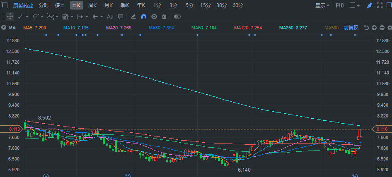Switch to 月K monthly chart tab

click(109, 5)
